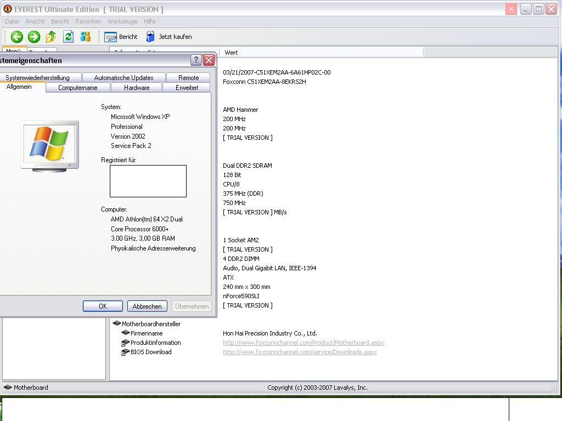
Task: Click the Übernehmen button
Action: [192, 306]
